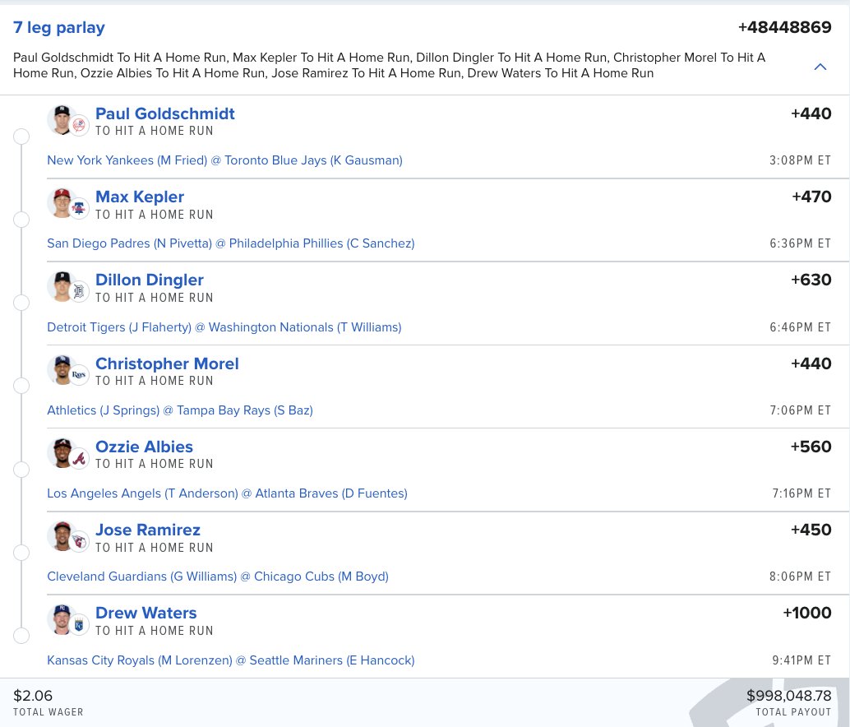Viewport: 850px width, 727px height.
Task: Click the Phillies logo beside Max Kepler
Action: pos(79,209)
